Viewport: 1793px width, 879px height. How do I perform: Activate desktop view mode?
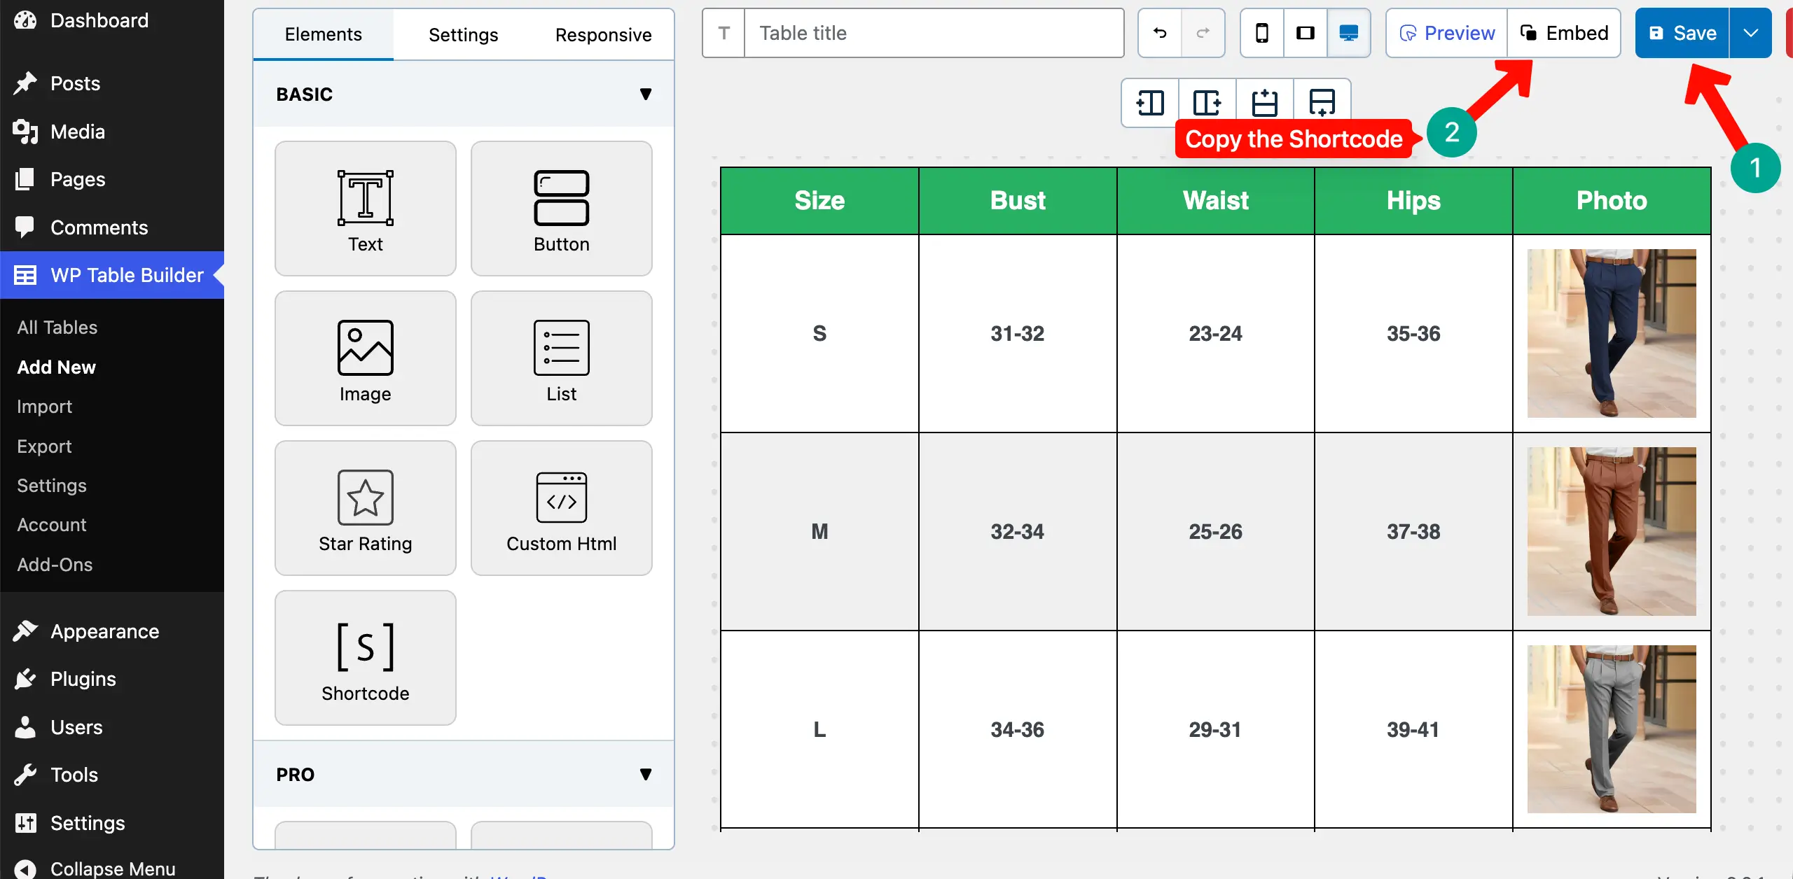point(1348,32)
